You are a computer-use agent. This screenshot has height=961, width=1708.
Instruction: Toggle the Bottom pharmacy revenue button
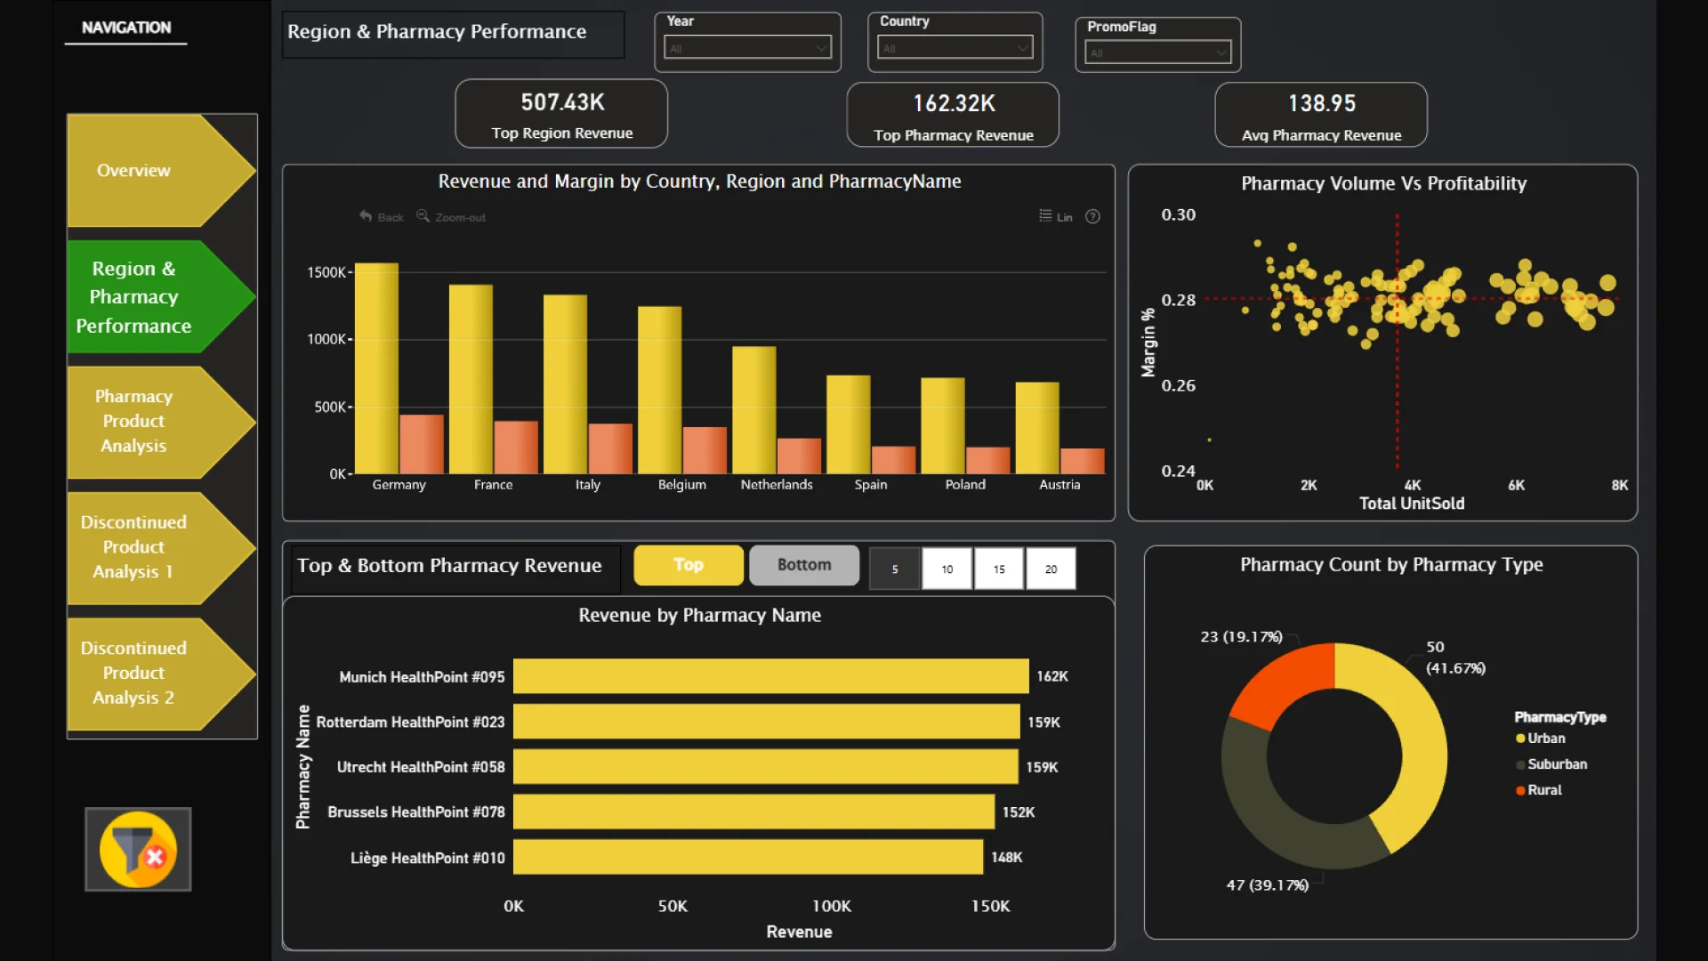point(803,565)
